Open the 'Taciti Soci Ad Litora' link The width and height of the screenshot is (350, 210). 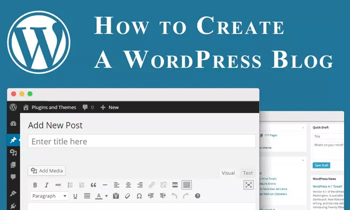(274, 189)
